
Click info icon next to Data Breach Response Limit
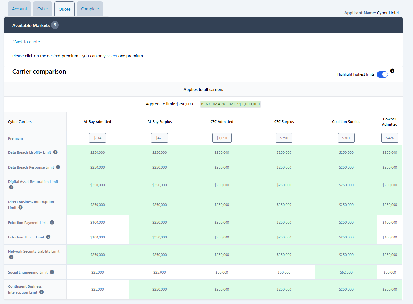point(58,167)
